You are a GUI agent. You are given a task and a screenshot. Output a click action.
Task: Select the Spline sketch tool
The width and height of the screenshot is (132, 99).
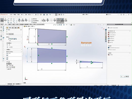14,19
